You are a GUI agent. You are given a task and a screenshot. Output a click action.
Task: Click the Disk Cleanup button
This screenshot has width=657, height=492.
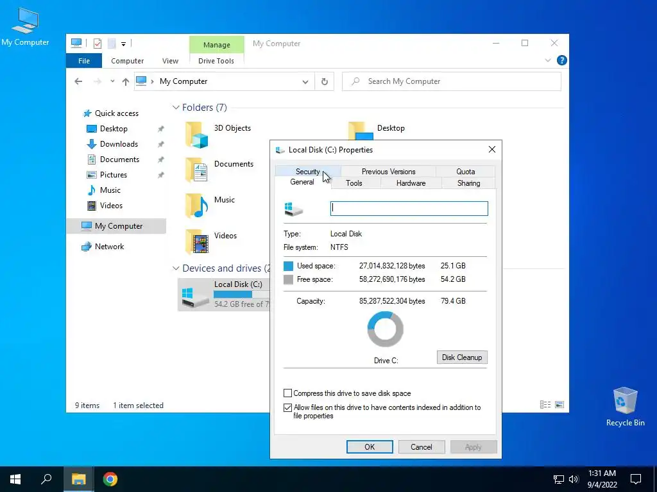pos(462,357)
